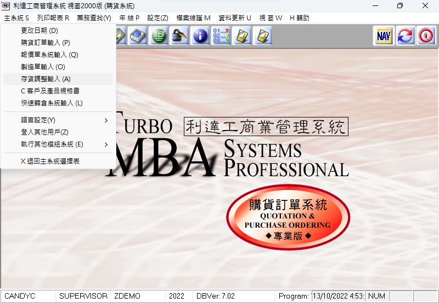This screenshot has width=439, height=303.
Task: Click the yellow notebook icon beside the numbered list icon
Action: (241, 36)
